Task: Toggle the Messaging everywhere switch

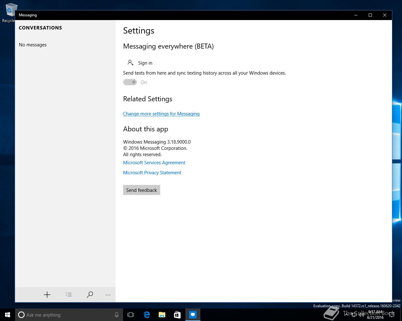Action: click(130, 82)
